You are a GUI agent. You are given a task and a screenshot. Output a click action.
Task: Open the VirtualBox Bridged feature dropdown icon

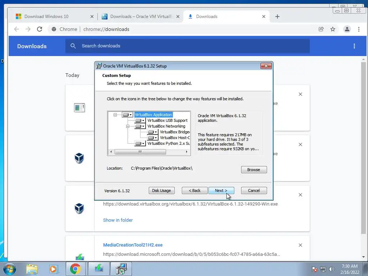click(152, 132)
